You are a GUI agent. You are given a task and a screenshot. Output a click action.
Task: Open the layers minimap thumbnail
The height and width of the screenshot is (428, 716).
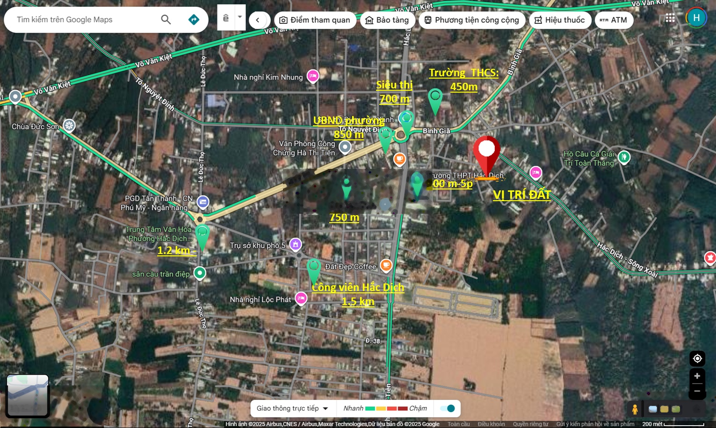click(x=28, y=396)
